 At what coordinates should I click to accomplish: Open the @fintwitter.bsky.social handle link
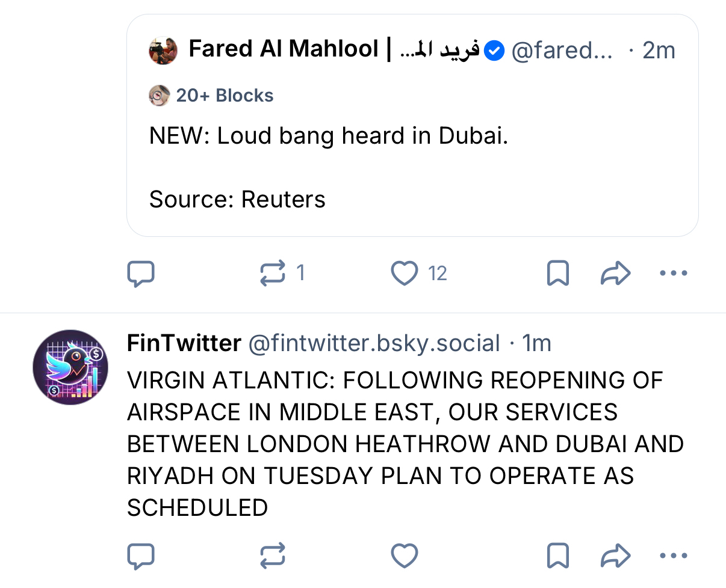[374, 343]
